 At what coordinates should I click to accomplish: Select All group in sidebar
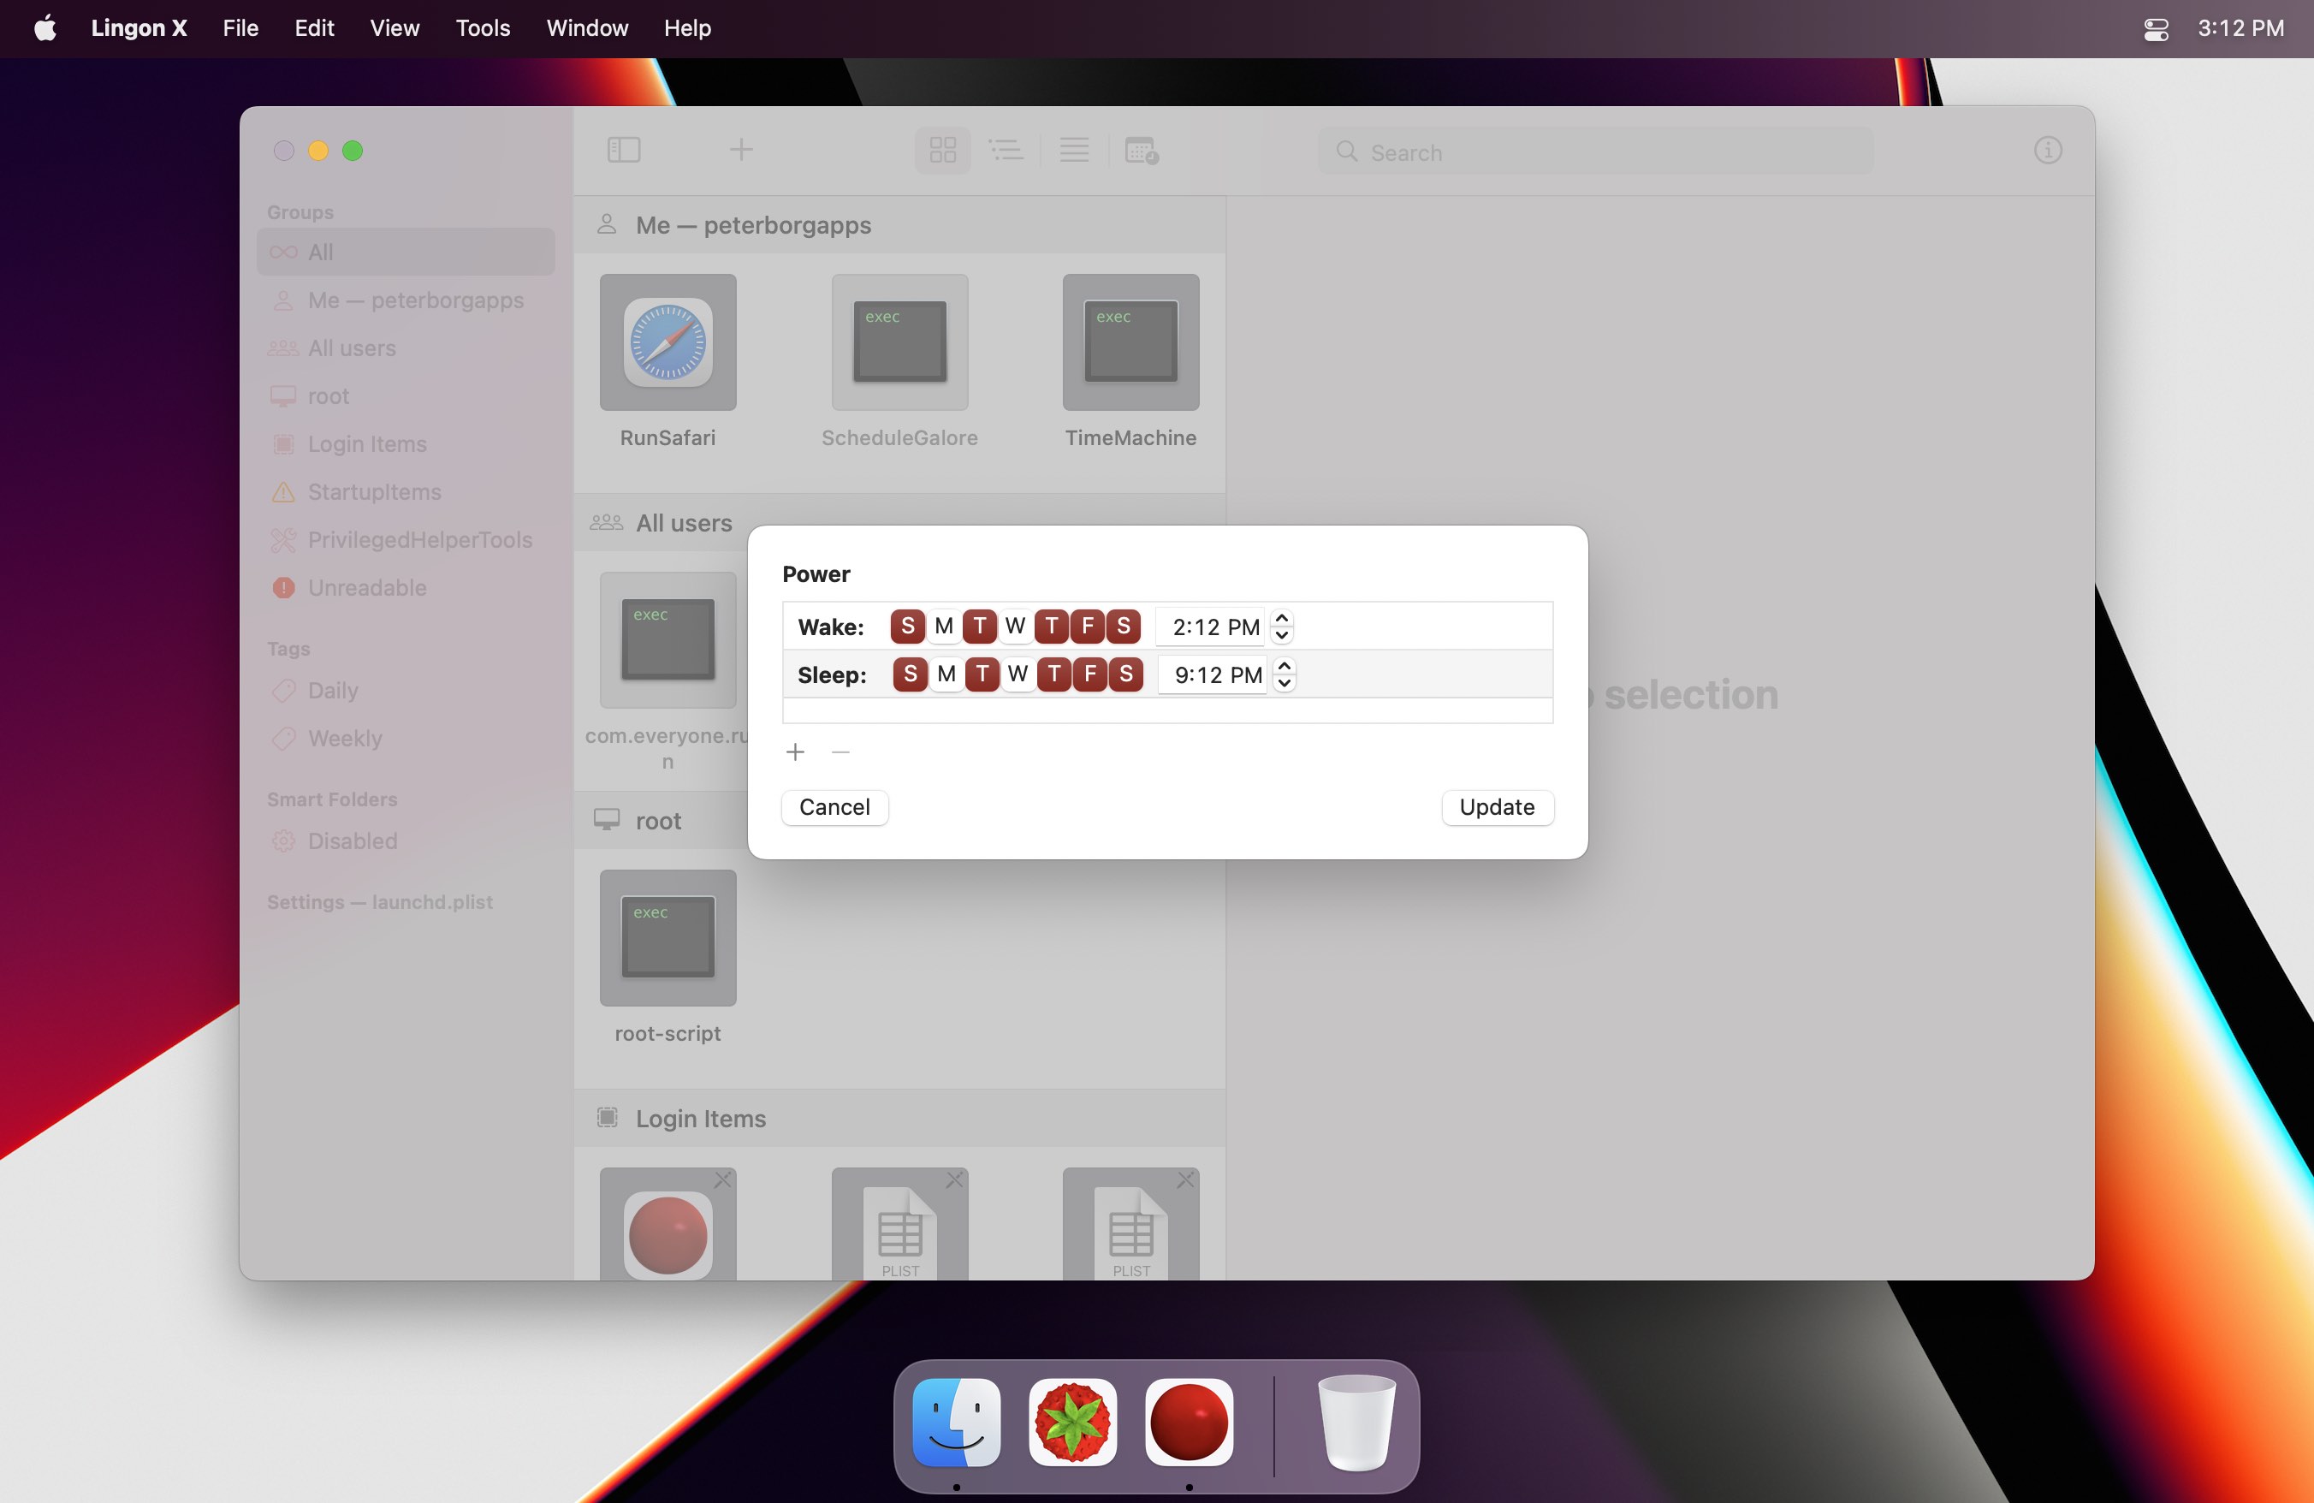click(406, 252)
